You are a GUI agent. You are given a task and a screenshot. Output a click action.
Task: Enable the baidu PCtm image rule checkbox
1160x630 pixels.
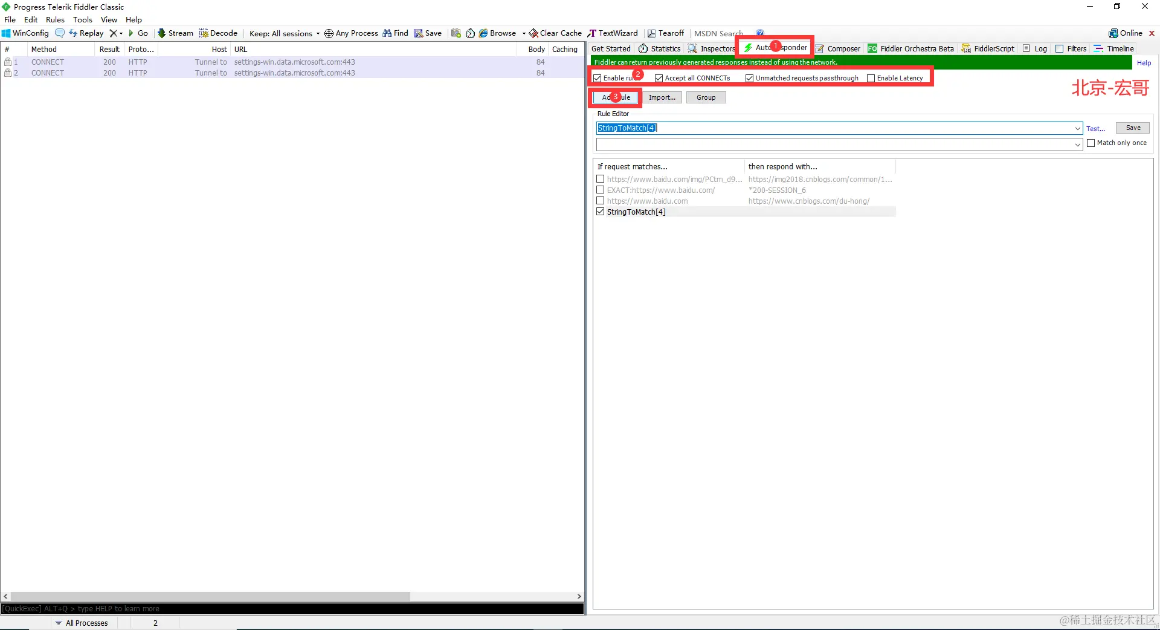click(x=601, y=179)
